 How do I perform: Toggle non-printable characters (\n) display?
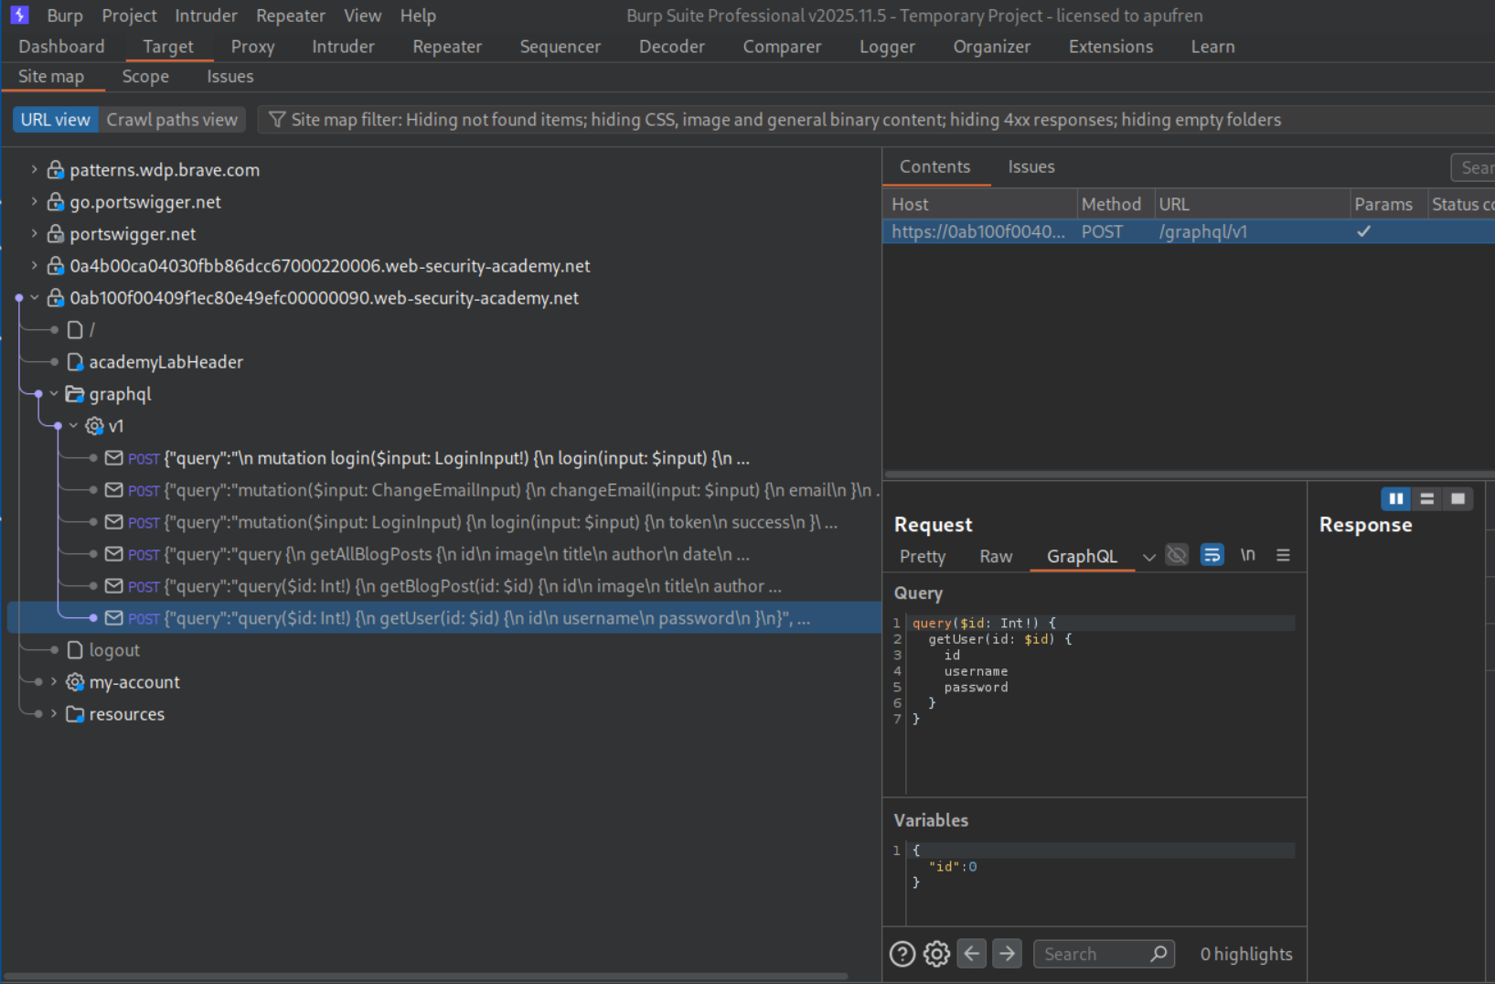[x=1247, y=555]
